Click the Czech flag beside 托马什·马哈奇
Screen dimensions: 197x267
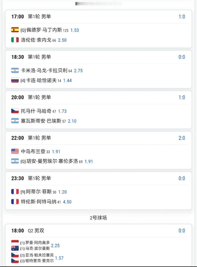click(x=15, y=111)
